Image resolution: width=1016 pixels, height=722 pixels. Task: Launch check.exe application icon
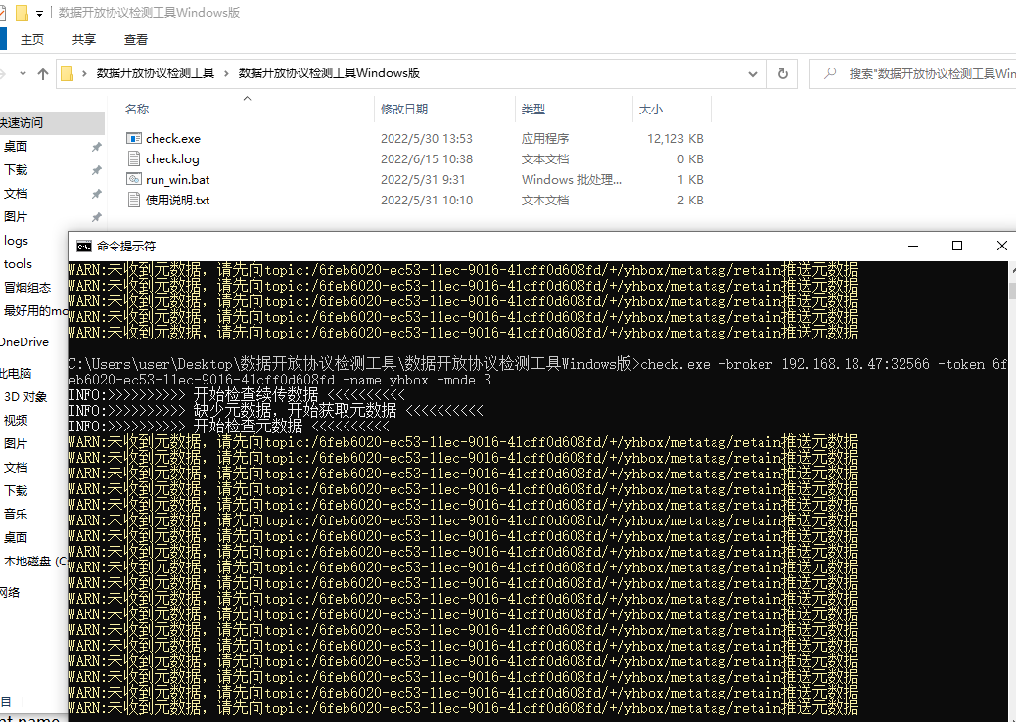click(134, 138)
